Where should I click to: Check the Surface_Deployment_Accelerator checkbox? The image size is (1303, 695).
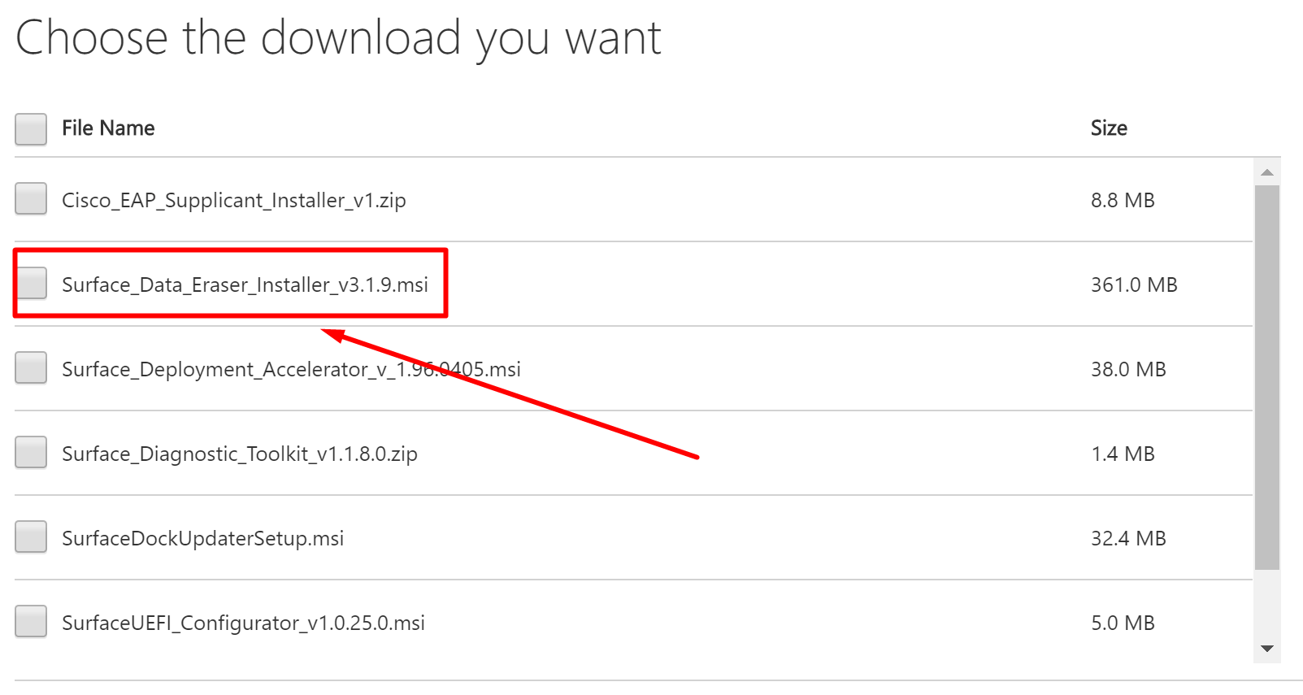tap(30, 368)
